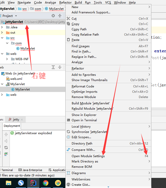The height and width of the screenshot is (188, 166).
Task: Click the Paste clipboard icon
Action: [x=68, y=40]
